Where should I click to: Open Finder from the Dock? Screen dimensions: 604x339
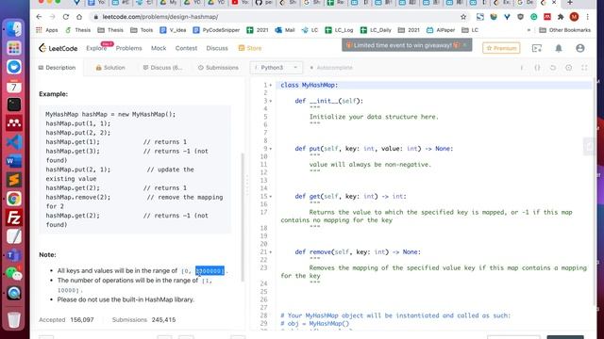[x=14, y=29]
